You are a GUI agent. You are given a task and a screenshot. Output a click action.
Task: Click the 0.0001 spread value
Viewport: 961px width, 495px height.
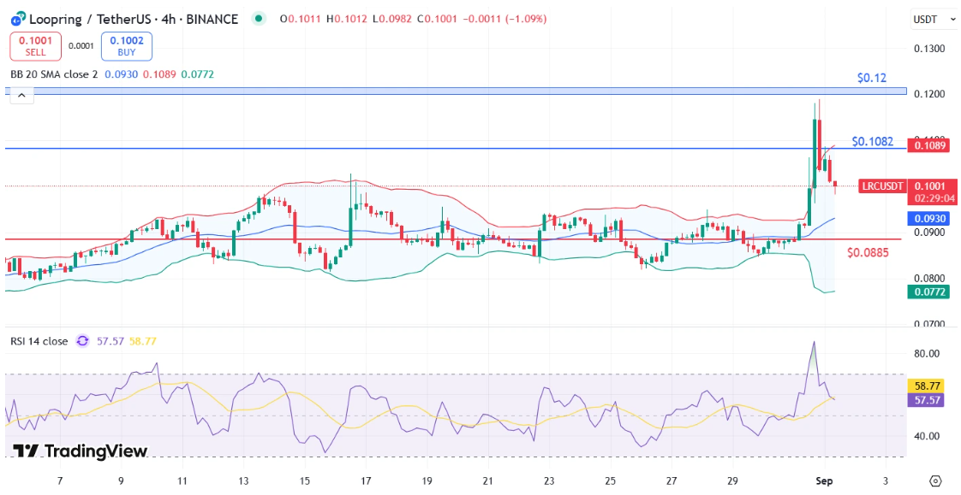point(81,46)
